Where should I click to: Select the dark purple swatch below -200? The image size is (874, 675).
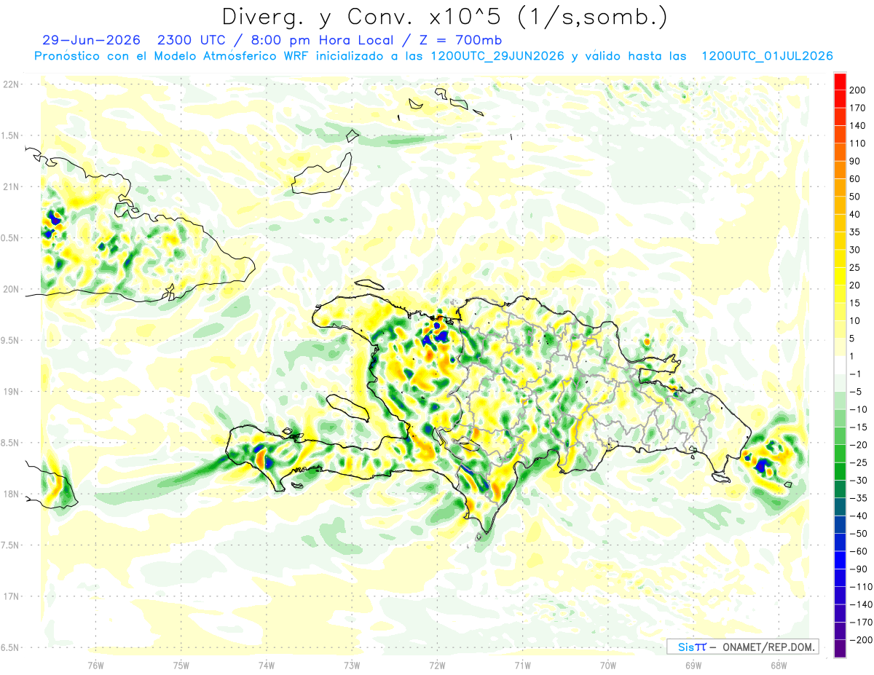[x=840, y=649]
